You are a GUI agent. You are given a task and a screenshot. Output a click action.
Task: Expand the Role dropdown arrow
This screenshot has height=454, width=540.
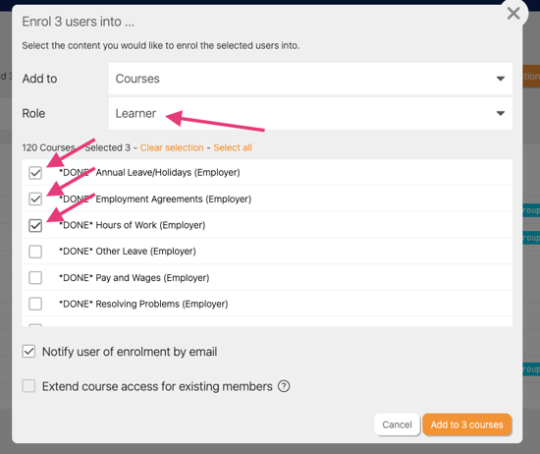tap(501, 113)
